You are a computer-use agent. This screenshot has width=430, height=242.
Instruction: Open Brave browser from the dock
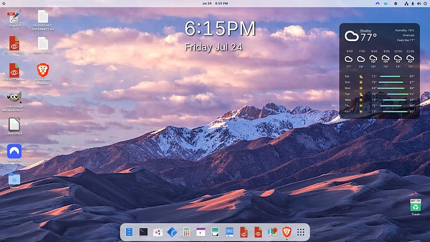[287, 232]
